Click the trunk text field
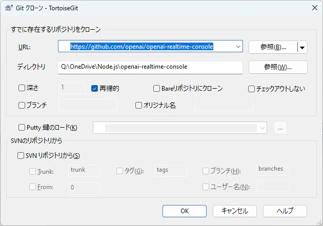 (84, 171)
